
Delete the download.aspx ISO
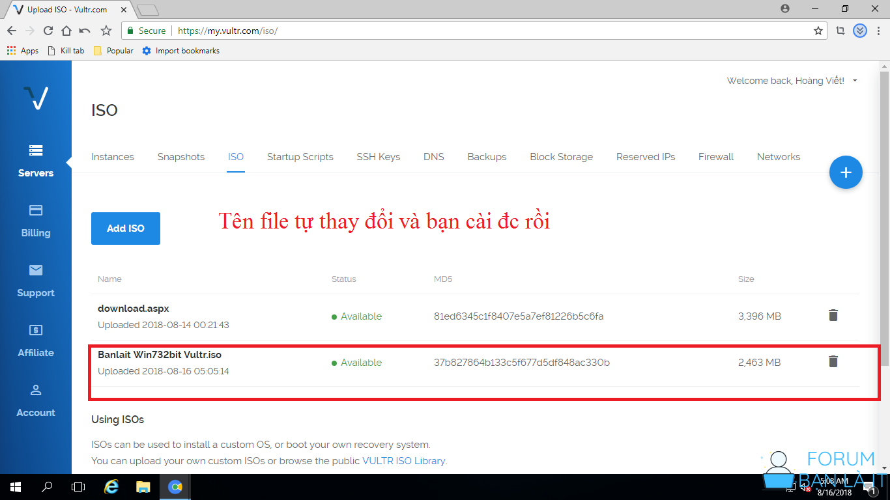point(833,316)
